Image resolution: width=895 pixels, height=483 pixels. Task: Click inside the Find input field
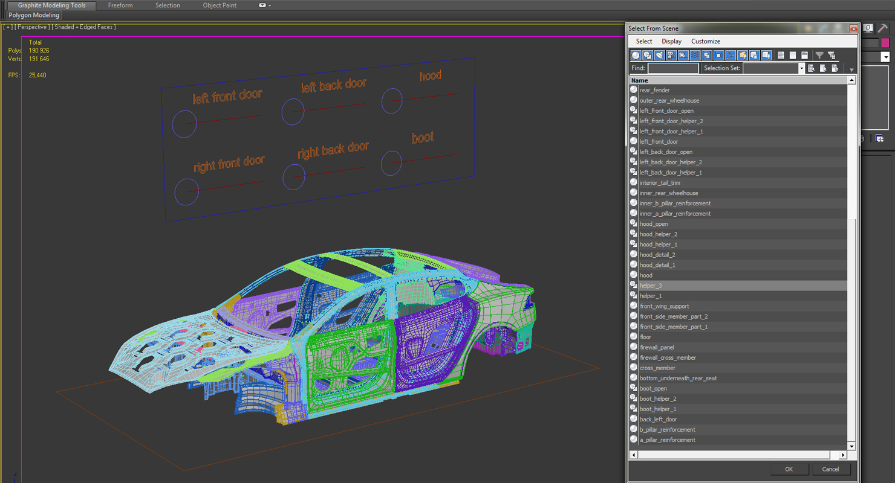(673, 68)
